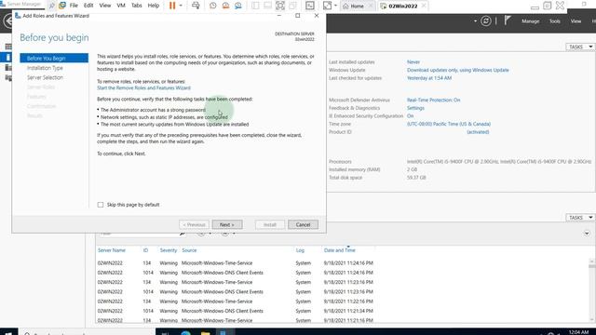The image size is (596, 335).
Task: Sort events by Log column
Action: [x=300, y=250]
